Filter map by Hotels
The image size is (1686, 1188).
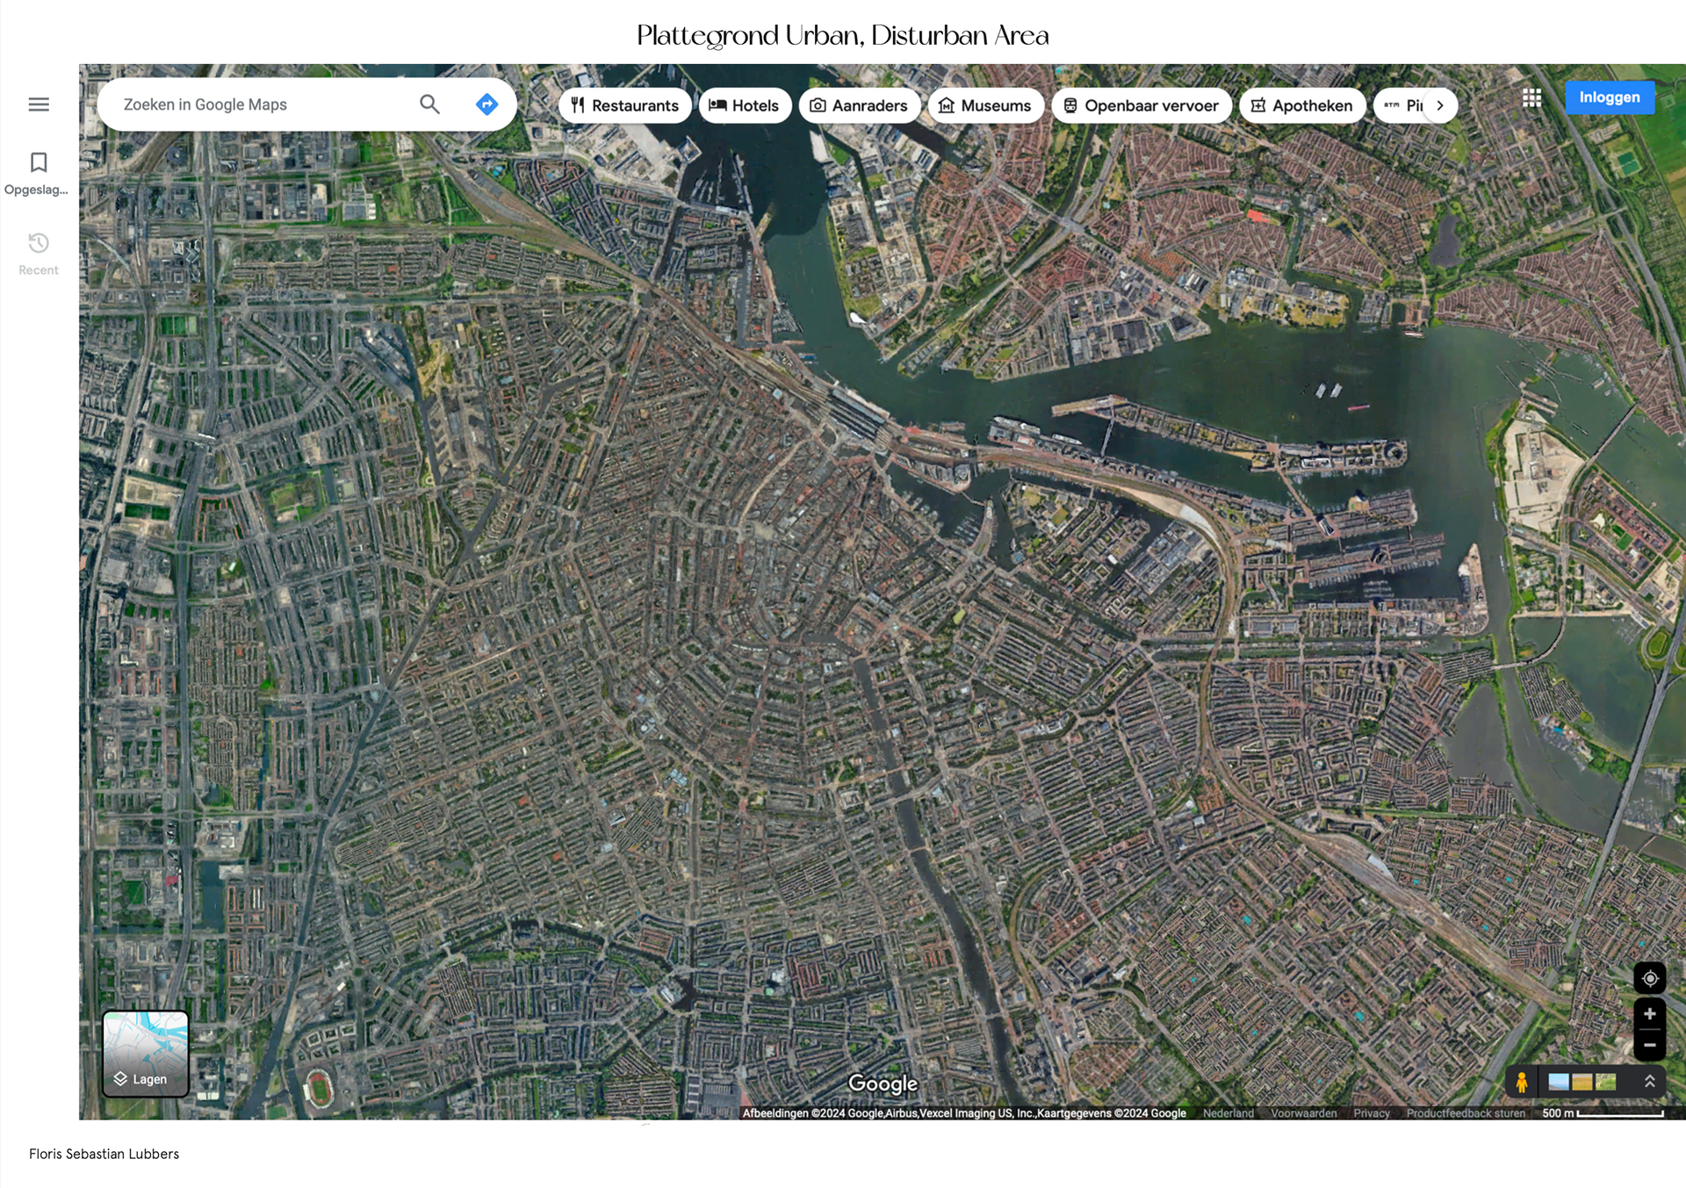tap(745, 105)
